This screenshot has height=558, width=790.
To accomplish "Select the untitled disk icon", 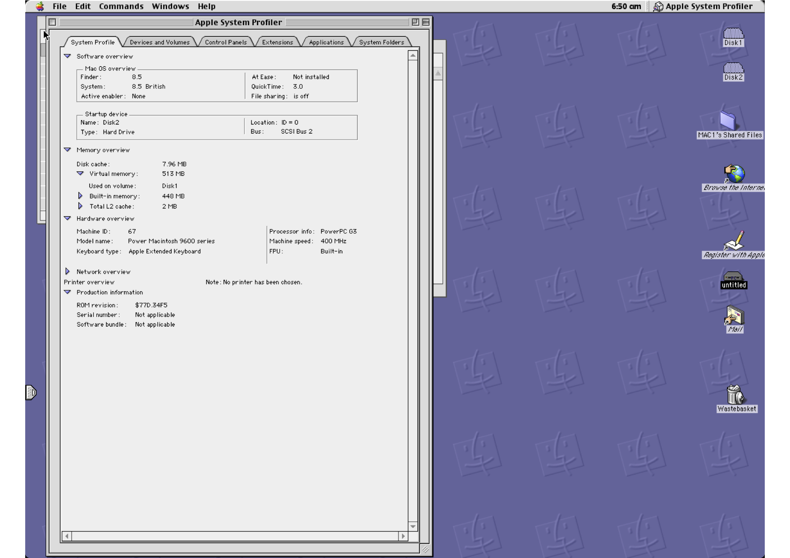I will coord(733,276).
